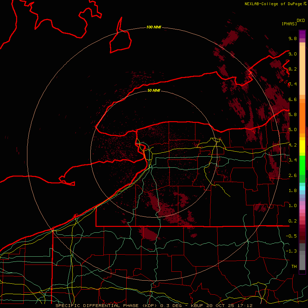
Task: Select the 9.8 value on the scale
Action: 293,38
